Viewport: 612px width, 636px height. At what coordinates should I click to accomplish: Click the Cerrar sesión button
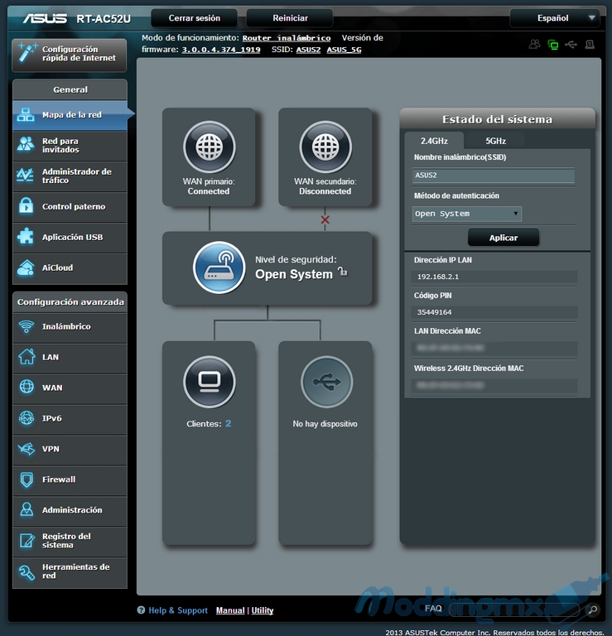pos(195,18)
